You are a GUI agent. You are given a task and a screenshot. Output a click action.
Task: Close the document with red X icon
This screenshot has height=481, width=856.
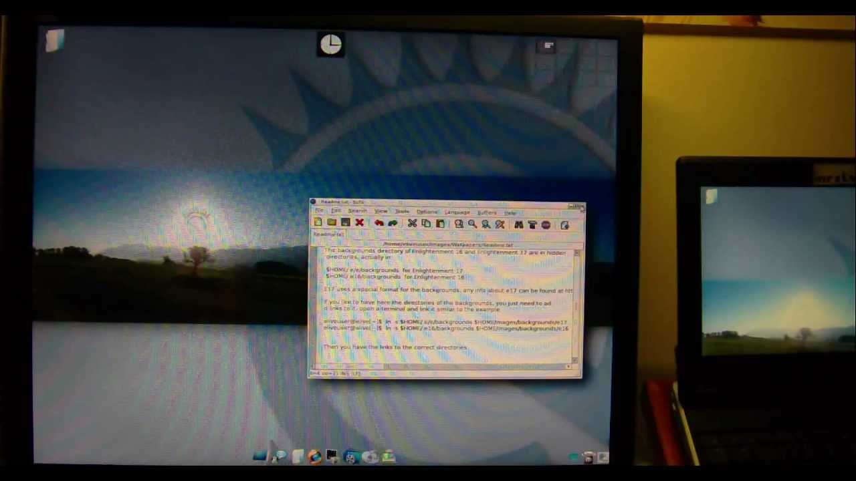click(359, 222)
